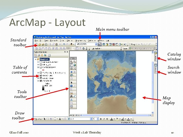This screenshot has height=137, width=183.
Task: Uncheck the etopo2 - Ocean layer
Action: coord(41,78)
